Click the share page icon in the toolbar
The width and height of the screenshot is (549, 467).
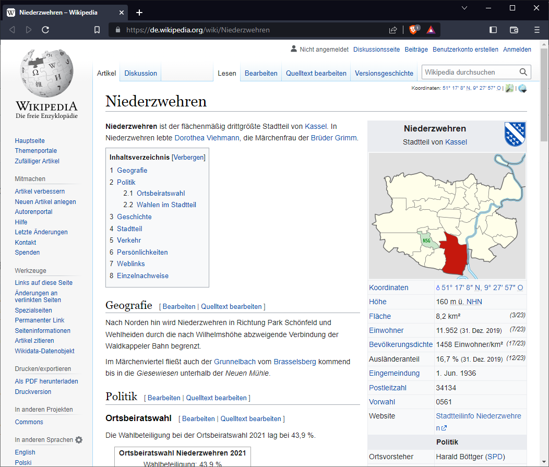[x=392, y=30]
